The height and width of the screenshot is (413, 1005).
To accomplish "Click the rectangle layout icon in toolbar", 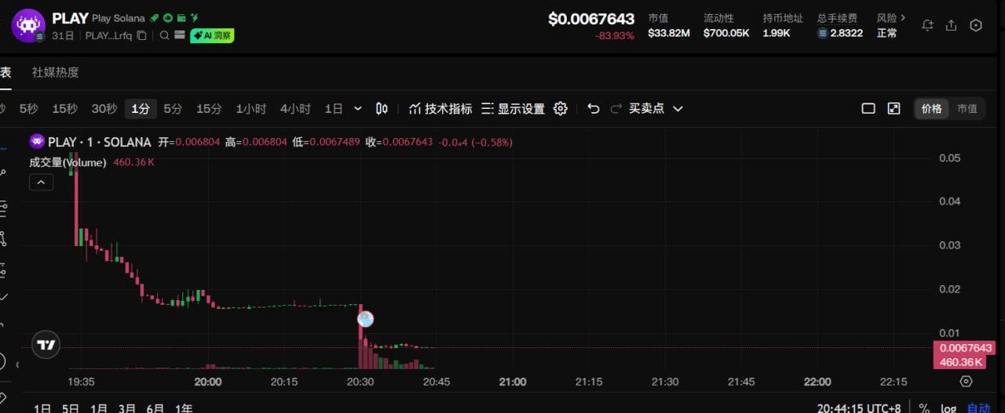I will [x=868, y=109].
